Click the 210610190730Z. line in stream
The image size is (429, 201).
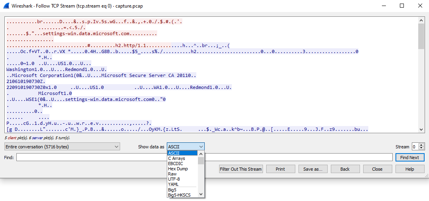[x=26, y=81]
